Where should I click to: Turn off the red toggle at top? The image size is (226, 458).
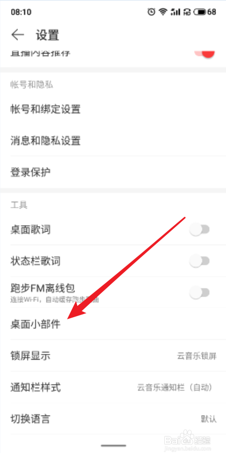pos(205,55)
